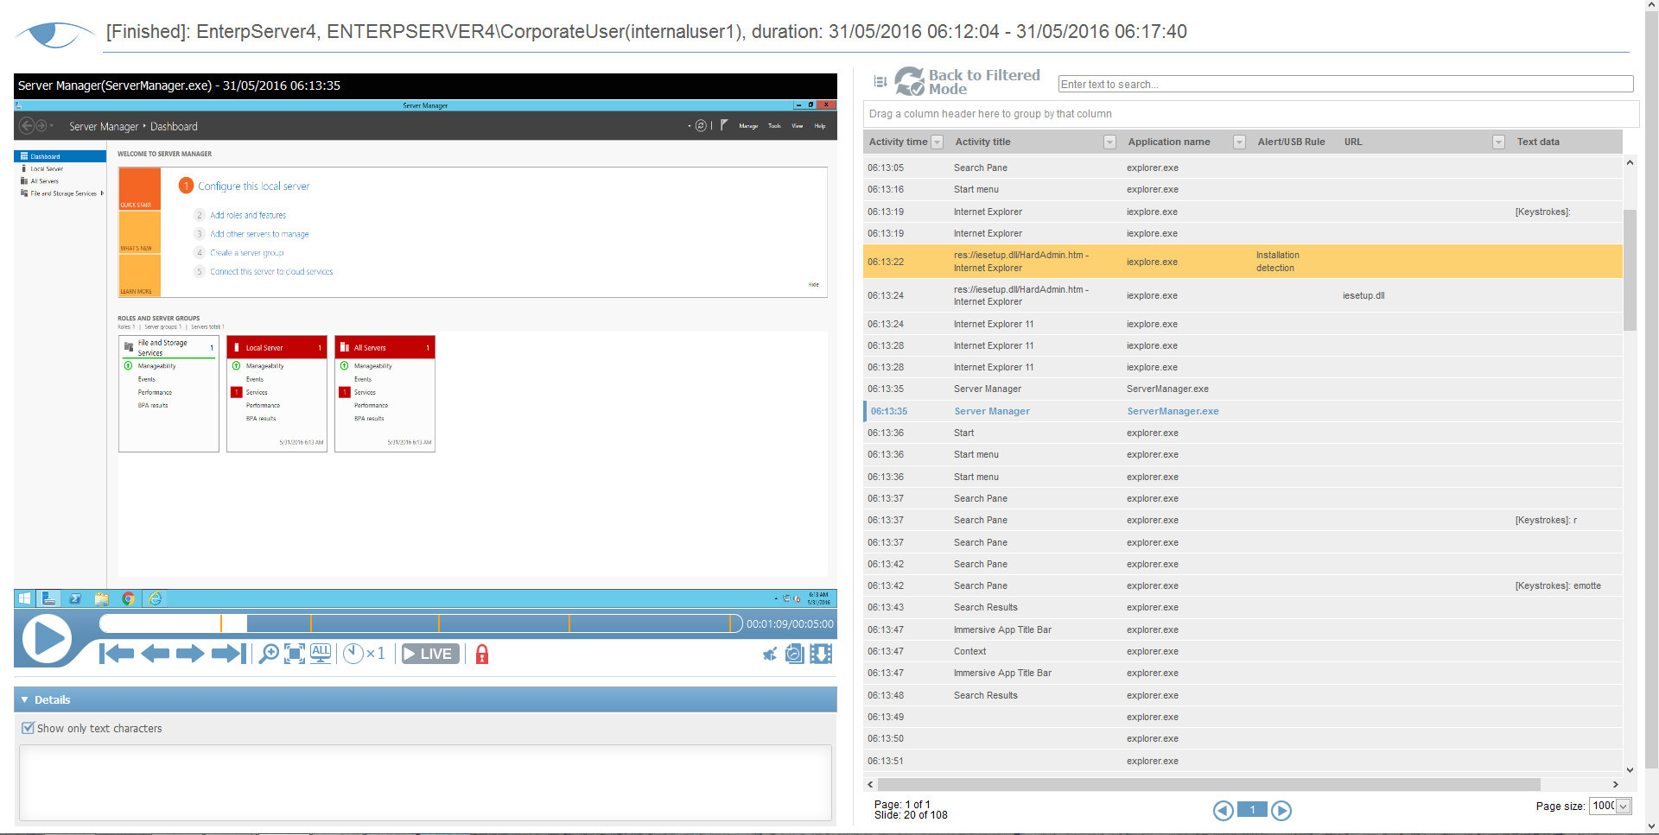Click page number 1 button

pyautogui.click(x=1252, y=810)
